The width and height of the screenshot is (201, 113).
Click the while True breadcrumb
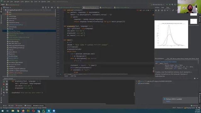[x=73, y=76]
